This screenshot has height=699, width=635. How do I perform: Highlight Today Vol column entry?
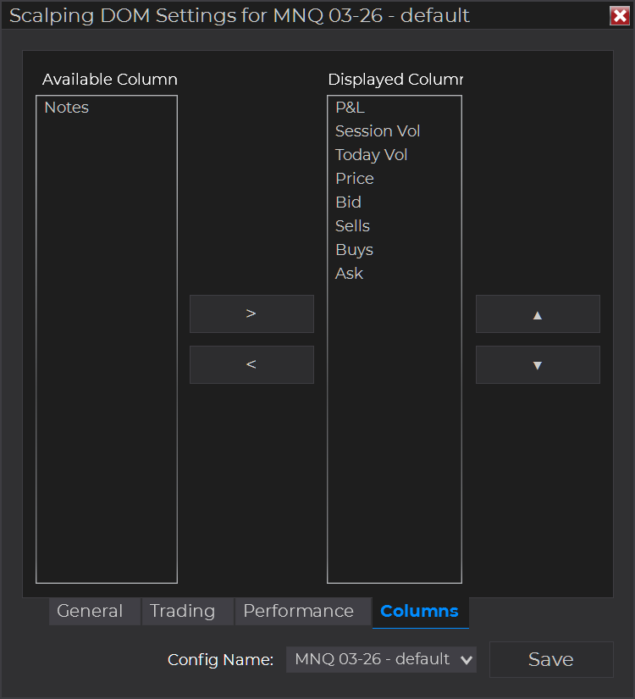(x=371, y=155)
